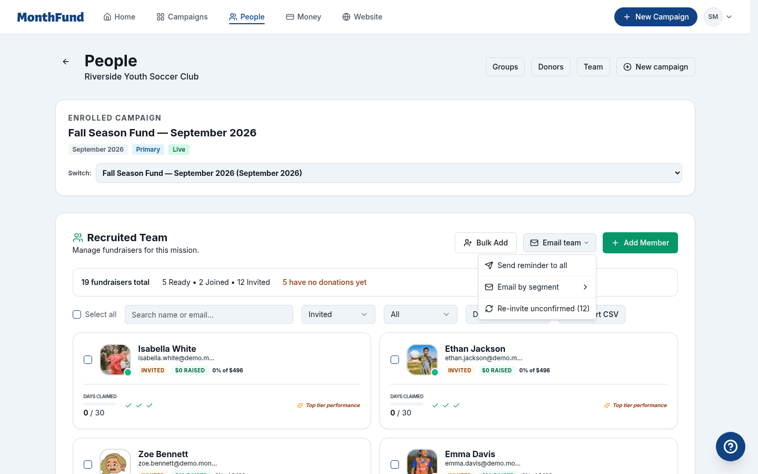Click Ethan Jackson's days claimed progress bar
This screenshot has height=474, width=758.
pos(407,404)
